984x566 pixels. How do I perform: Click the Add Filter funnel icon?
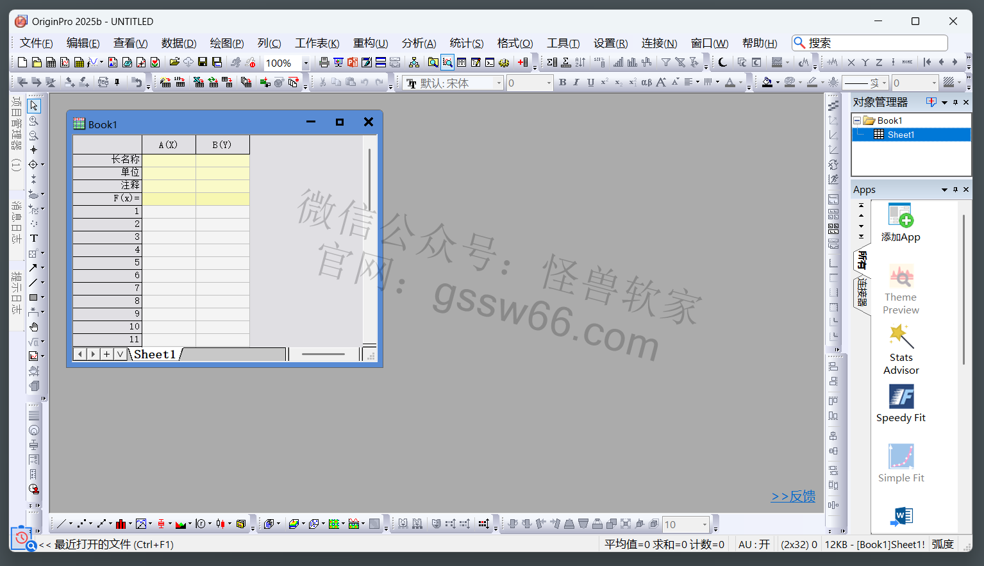665,62
